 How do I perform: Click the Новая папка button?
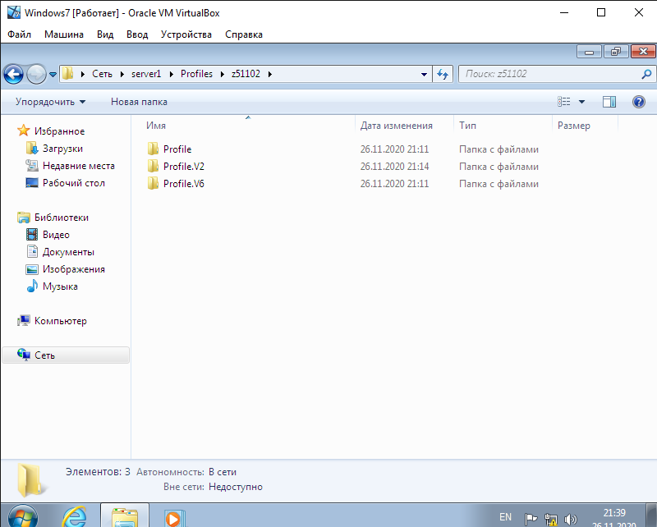click(x=139, y=102)
